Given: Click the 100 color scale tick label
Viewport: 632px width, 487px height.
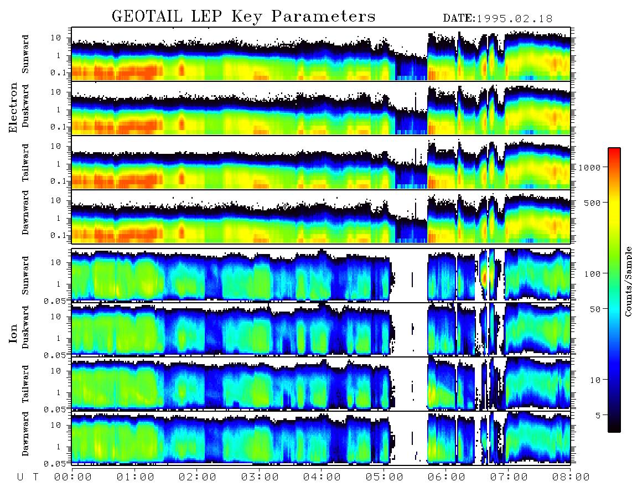Looking at the screenshot, I should (592, 274).
